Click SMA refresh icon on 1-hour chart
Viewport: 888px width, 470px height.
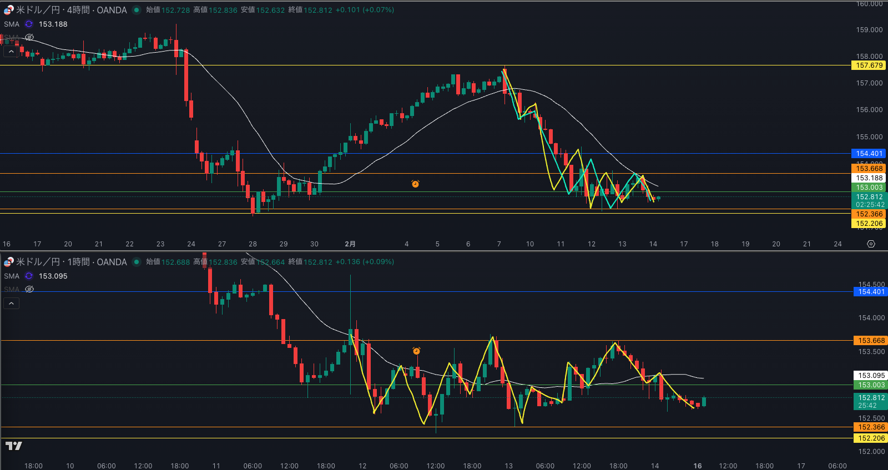[29, 276]
